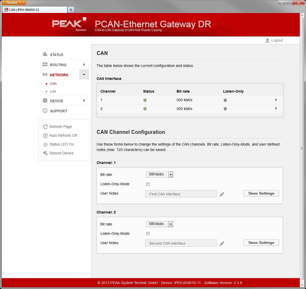Screen dimensions: 306x289
Task: Open the STATUS page via its bar-chart icon
Action: [x=45, y=54]
